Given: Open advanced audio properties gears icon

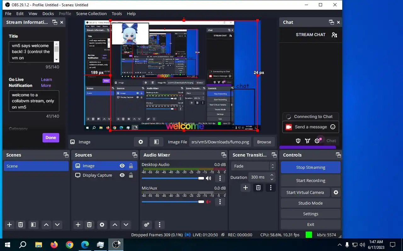Looking at the screenshot, I should pos(147,225).
